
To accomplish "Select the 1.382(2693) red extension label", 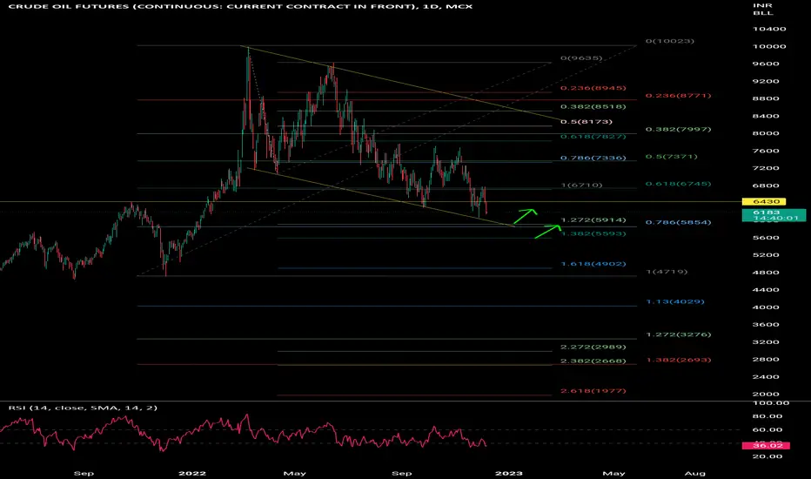I will click(x=678, y=360).
